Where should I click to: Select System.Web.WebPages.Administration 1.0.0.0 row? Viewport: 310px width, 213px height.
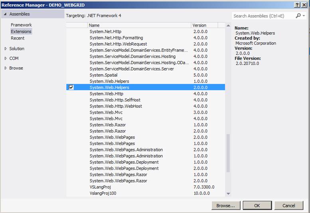(146, 156)
